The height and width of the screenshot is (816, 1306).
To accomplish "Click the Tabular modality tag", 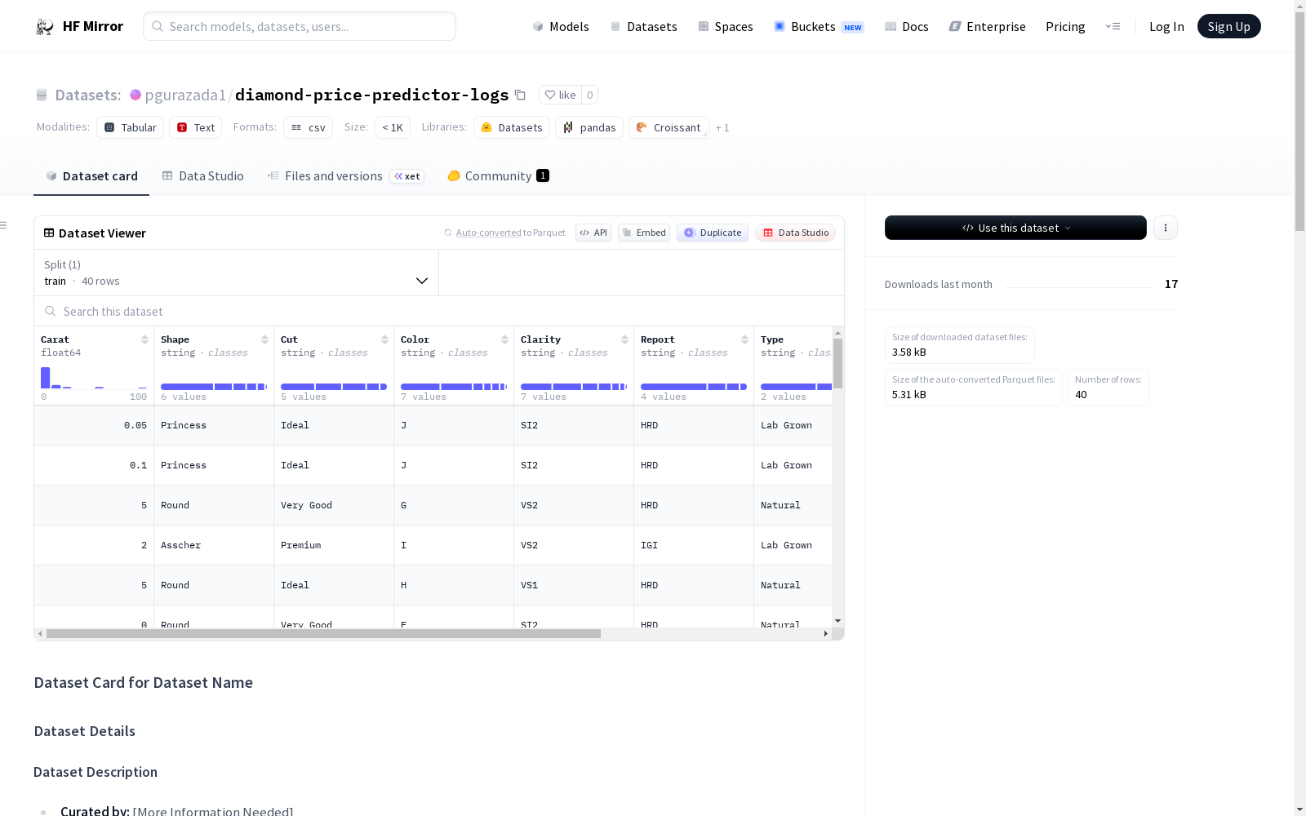I will (x=131, y=127).
